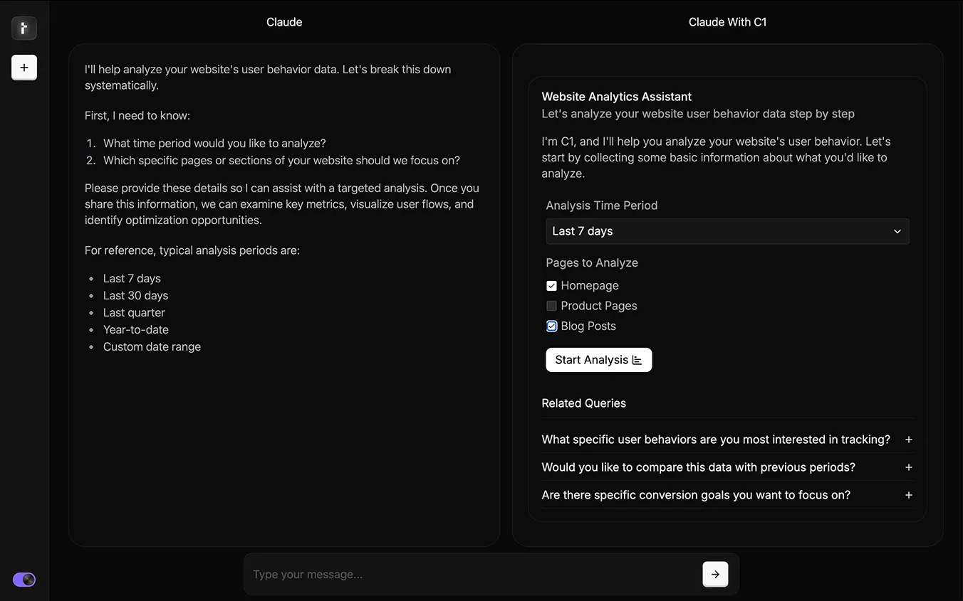Viewport: 963px width, 601px height.
Task: Click the Related Queries heading
Action: tap(583, 403)
